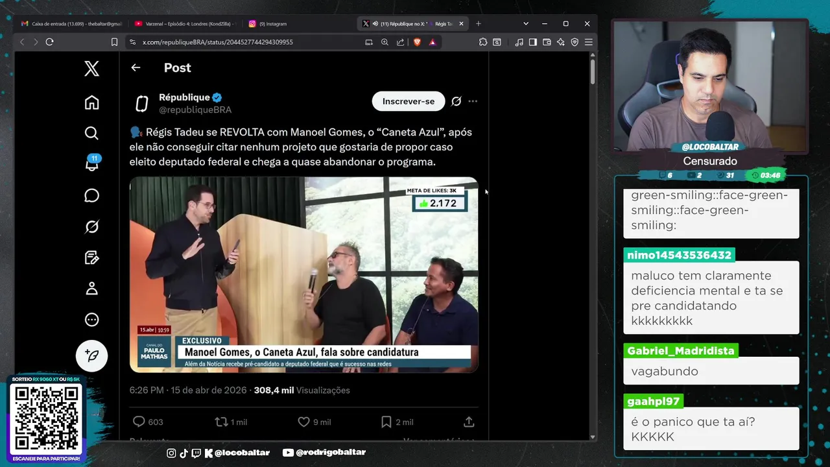The height and width of the screenshot is (467, 830).
Task: Open media control music note icon
Action: [519, 42]
